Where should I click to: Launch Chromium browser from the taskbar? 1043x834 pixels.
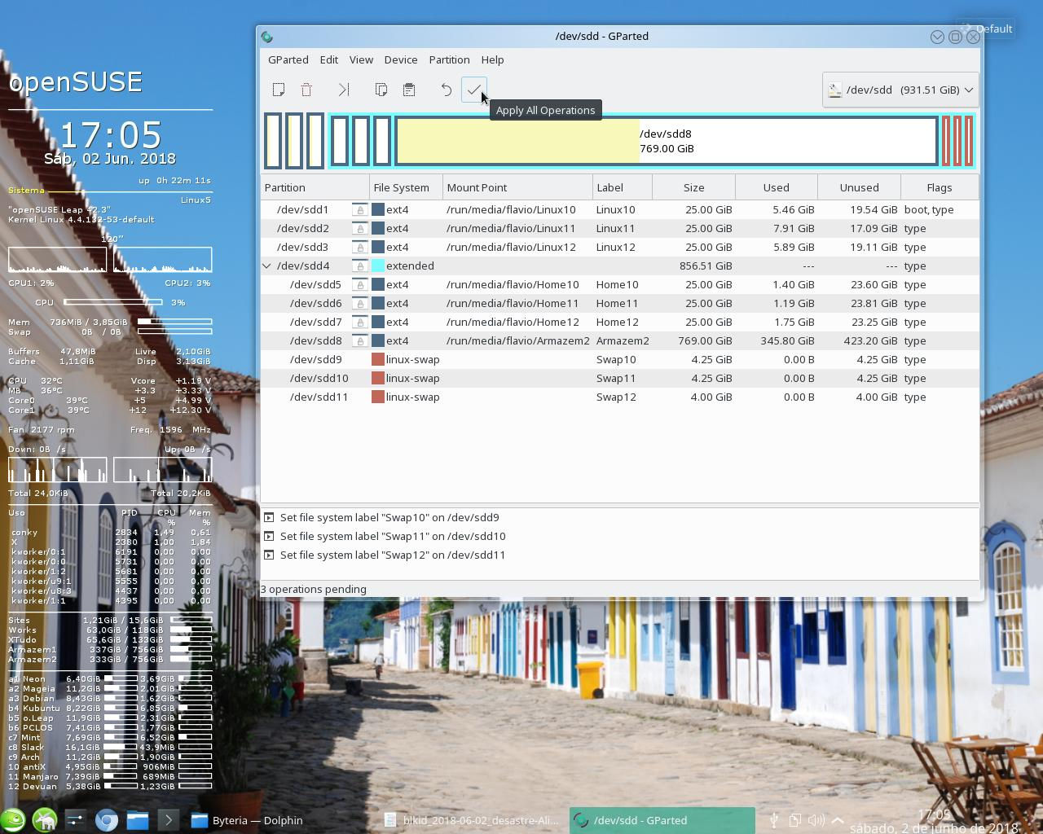[107, 820]
